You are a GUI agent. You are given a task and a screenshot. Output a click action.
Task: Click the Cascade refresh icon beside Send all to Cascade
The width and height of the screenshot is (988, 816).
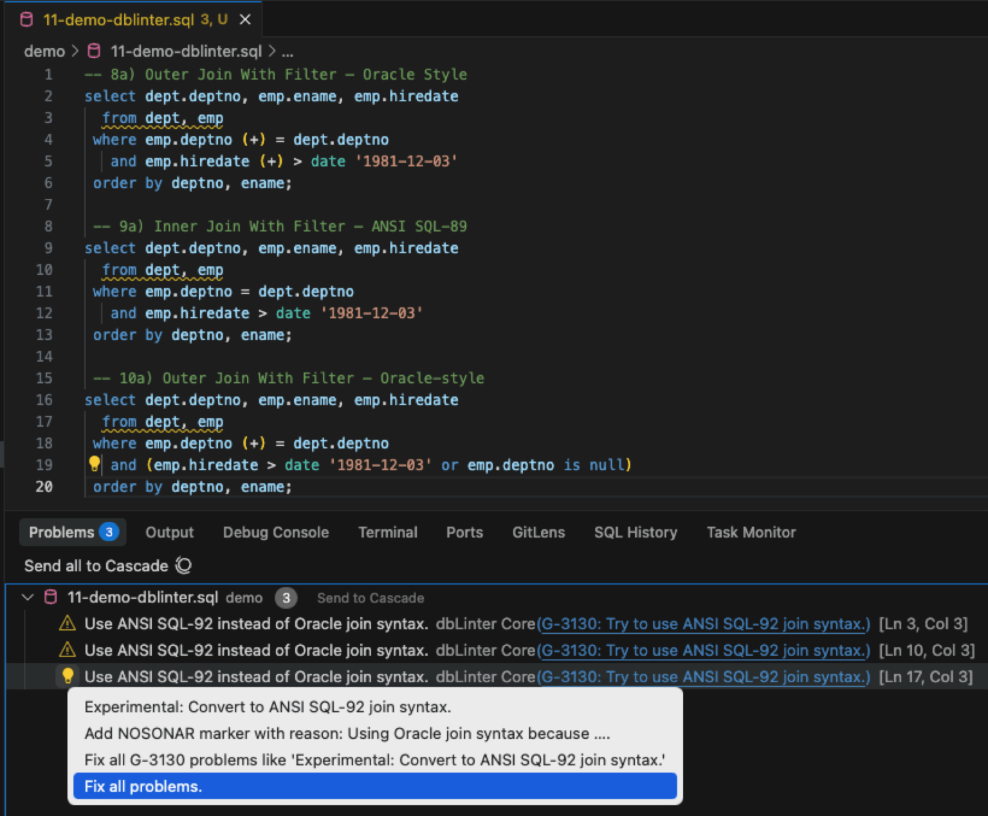click(183, 565)
